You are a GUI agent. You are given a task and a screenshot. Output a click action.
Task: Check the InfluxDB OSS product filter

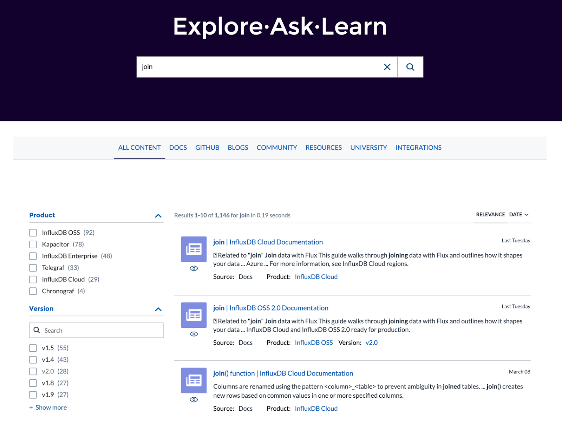click(33, 233)
